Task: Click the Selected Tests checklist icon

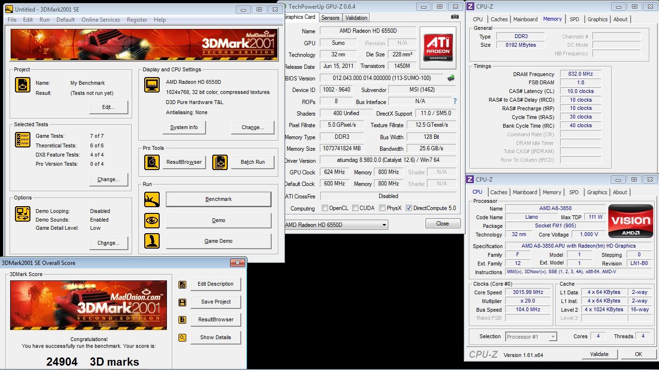Action: pyautogui.click(x=23, y=140)
